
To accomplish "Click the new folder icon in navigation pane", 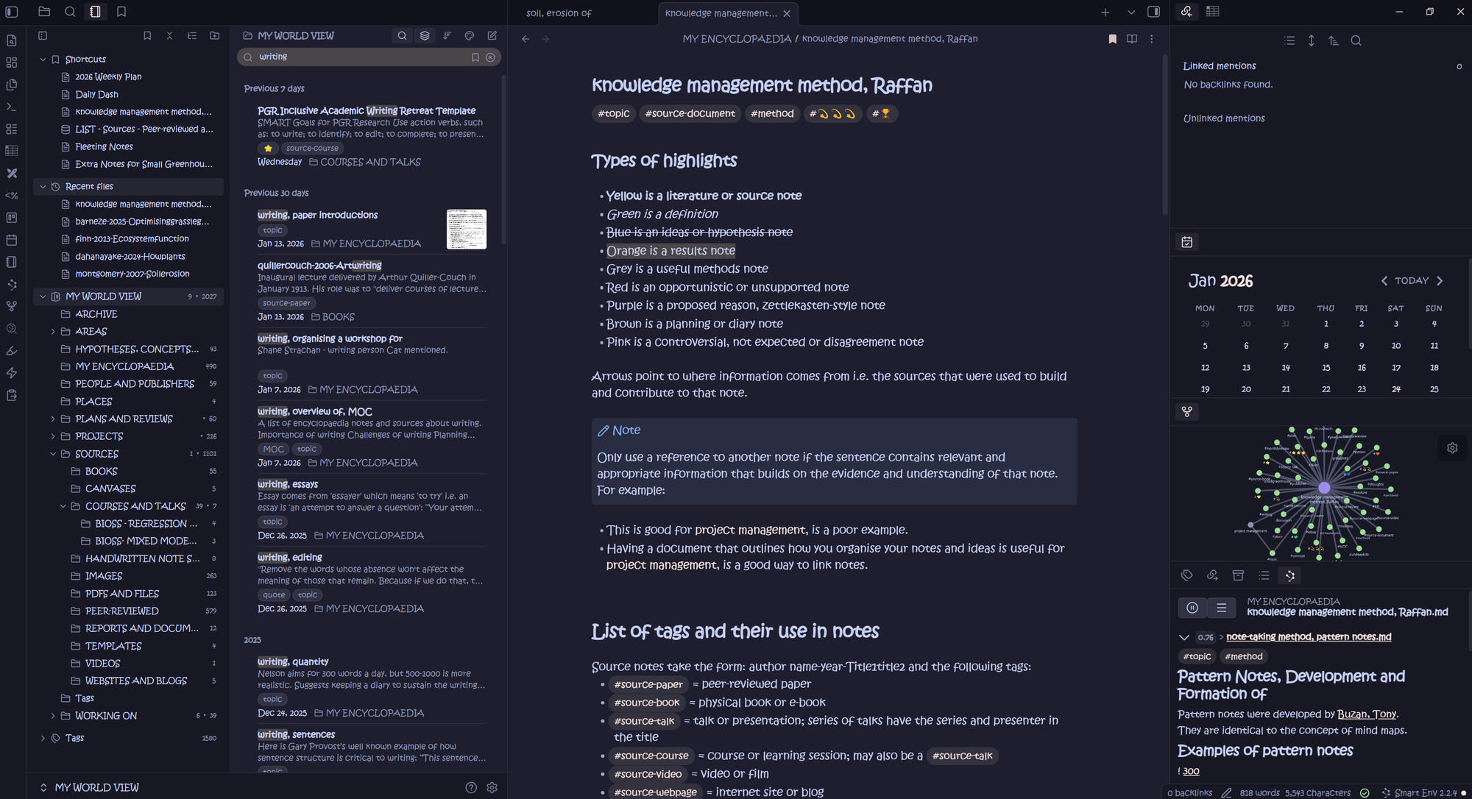I will (x=214, y=35).
